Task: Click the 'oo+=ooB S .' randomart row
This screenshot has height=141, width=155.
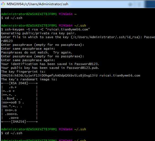Action: 19,102
